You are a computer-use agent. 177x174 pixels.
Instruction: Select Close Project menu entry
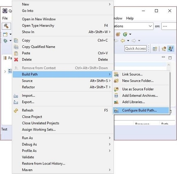63,117
